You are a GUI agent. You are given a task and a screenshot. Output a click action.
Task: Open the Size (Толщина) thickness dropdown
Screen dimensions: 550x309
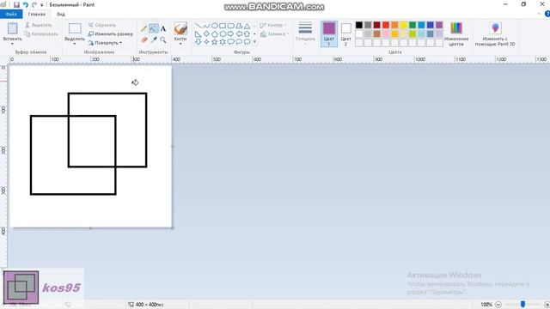coord(305,33)
